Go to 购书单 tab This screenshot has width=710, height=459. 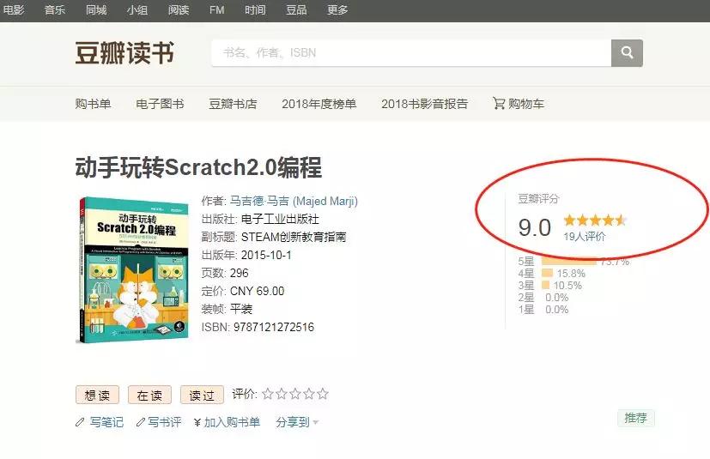tap(93, 104)
